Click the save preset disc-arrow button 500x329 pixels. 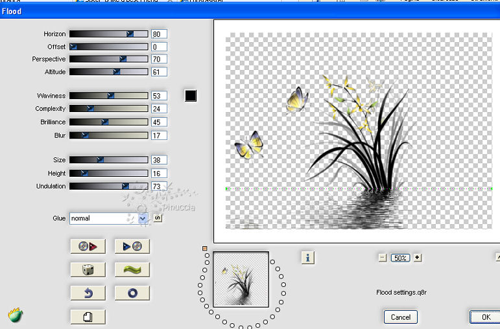tap(88, 246)
